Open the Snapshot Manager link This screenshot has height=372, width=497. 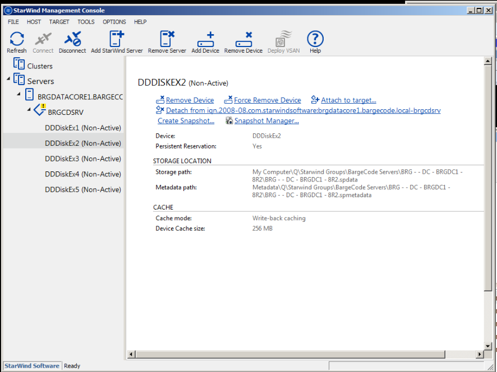point(266,120)
